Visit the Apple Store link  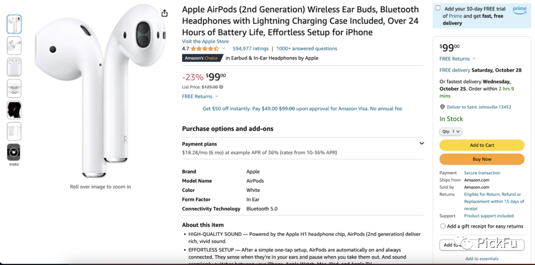[205, 41]
